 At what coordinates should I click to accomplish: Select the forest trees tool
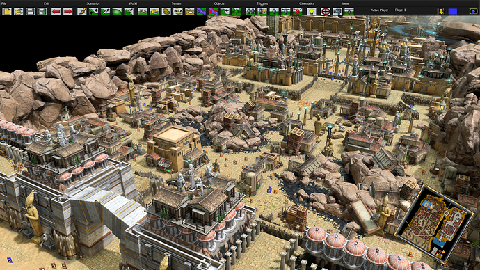point(237,12)
